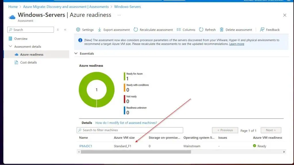Image resolution: width=294 pixels, height=165 pixels.
Task: Click the green Ready for Azure legend bar
Action: pos(124,76)
